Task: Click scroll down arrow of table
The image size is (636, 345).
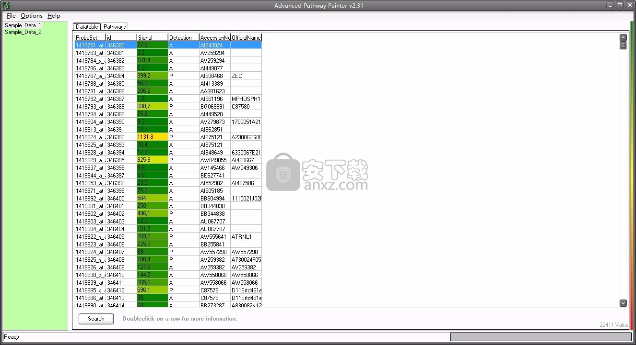Action: 623,303
